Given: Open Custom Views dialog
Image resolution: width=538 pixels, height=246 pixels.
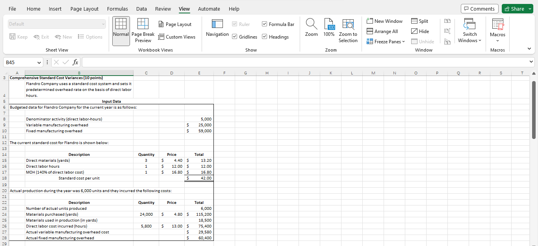Looking at the screenshot, I should point(177,37).
